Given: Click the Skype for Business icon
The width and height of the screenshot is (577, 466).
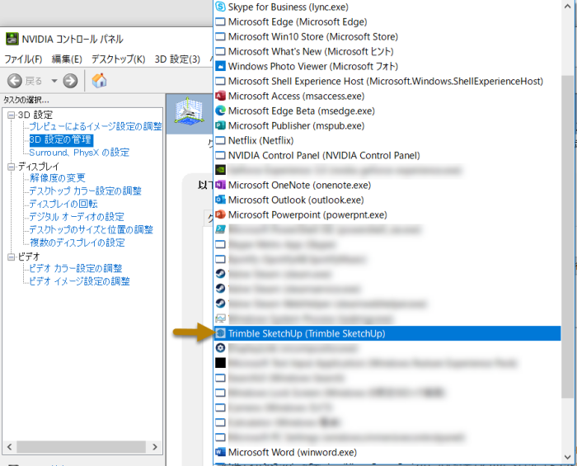Looking at the screenshot, I should [x=220, y=7].
